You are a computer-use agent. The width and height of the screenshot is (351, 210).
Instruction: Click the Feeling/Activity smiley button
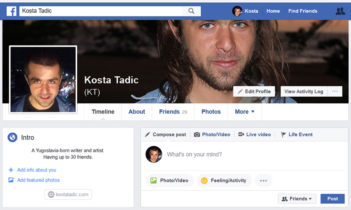(x=224, y=180)
